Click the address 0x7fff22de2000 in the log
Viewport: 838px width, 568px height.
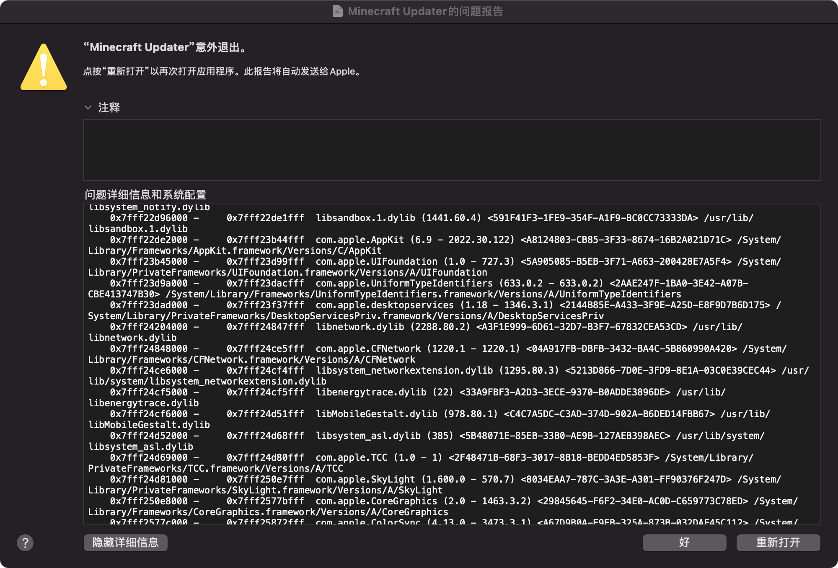click(149, 240)
